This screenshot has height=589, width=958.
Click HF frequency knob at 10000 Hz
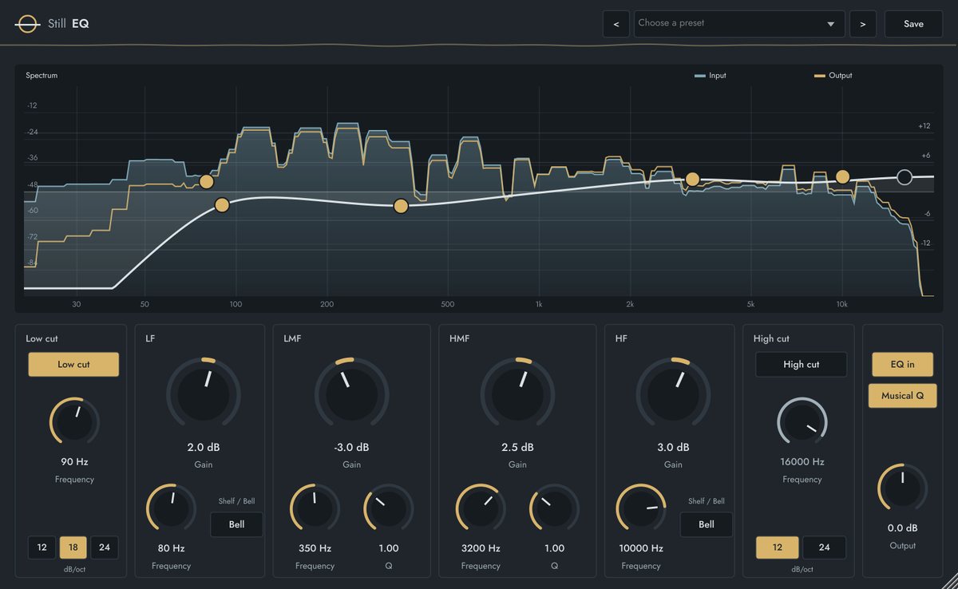pyautogui.click(x=641, y=508)
